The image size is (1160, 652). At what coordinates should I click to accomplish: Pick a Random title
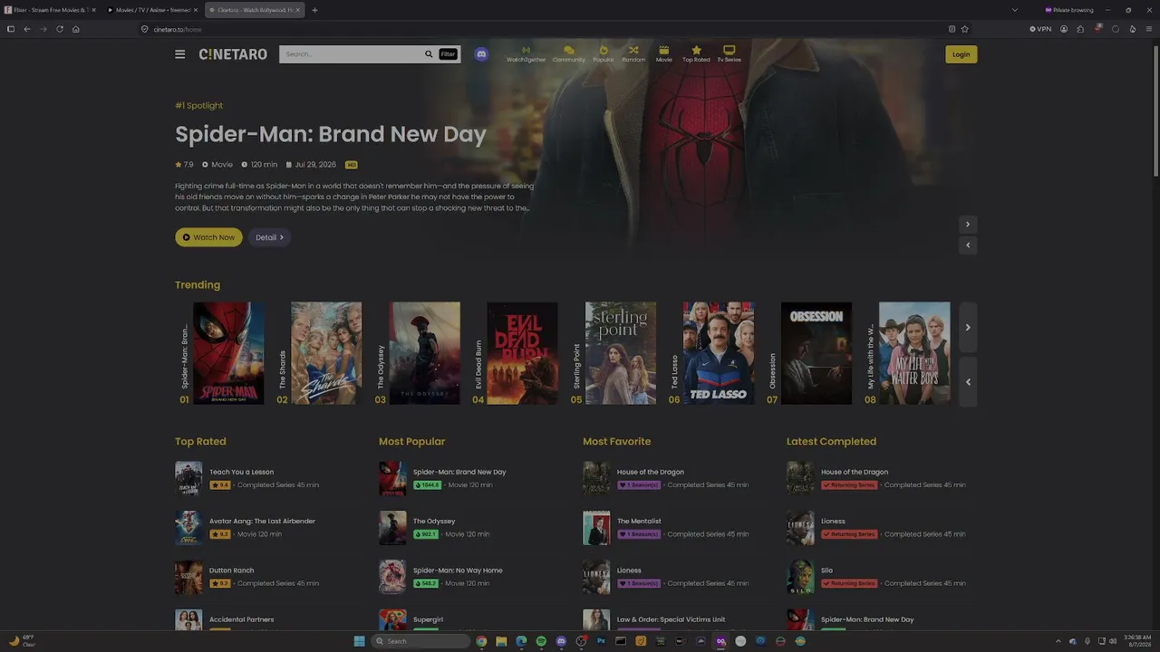point(633,54)
